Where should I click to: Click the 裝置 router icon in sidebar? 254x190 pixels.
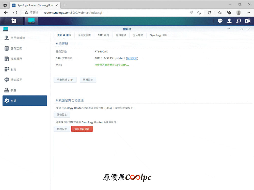7,90
